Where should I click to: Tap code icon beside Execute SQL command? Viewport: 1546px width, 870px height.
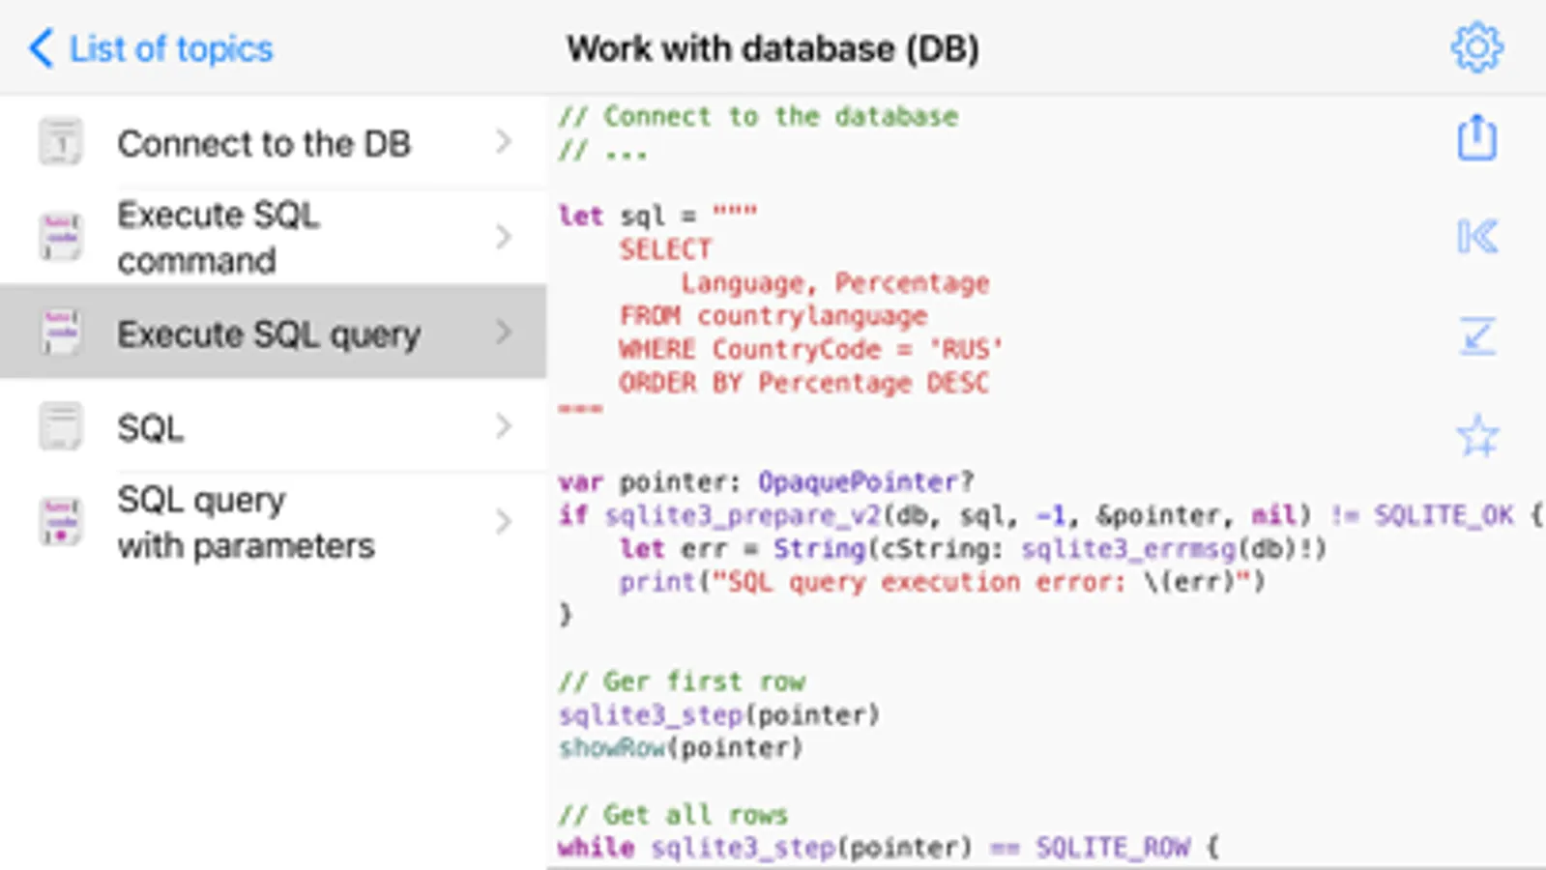(61, 237)
